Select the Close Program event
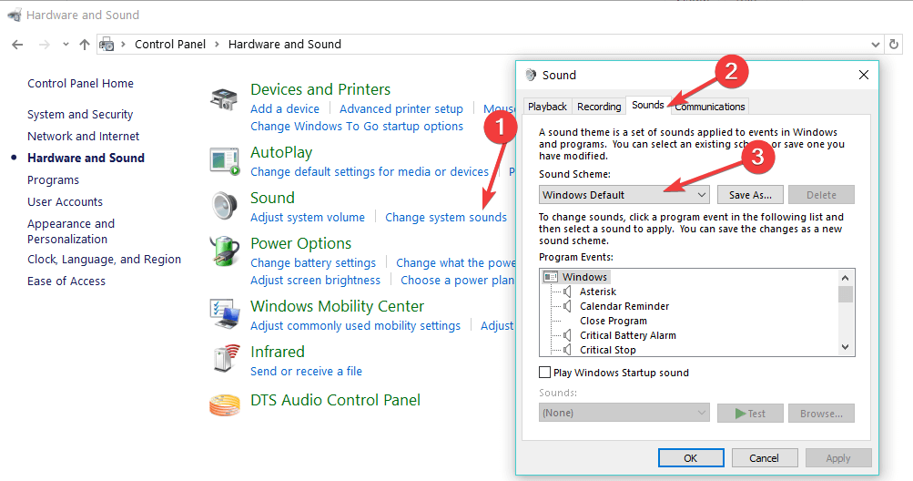 click(x=614, y=321)
